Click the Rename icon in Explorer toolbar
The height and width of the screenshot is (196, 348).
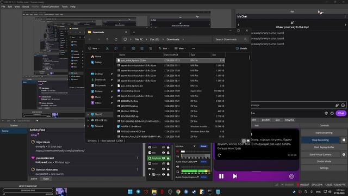coord(133,48)
